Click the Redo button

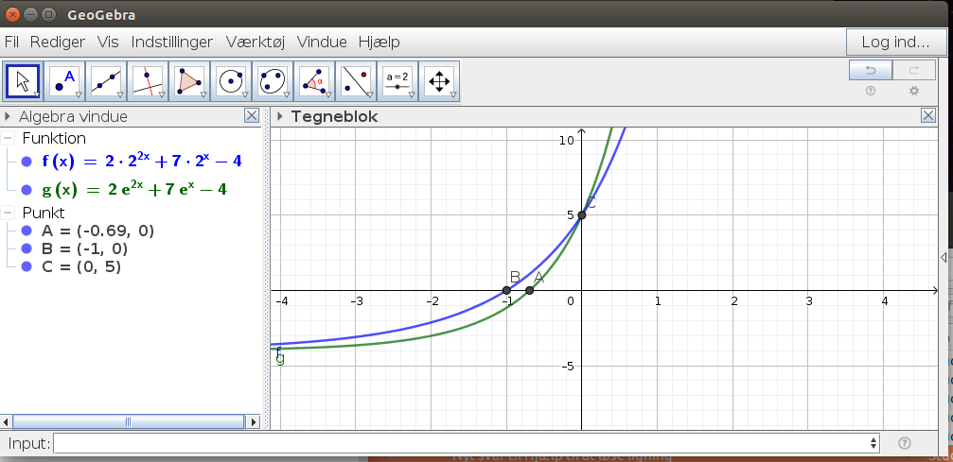tap(914, 71)
